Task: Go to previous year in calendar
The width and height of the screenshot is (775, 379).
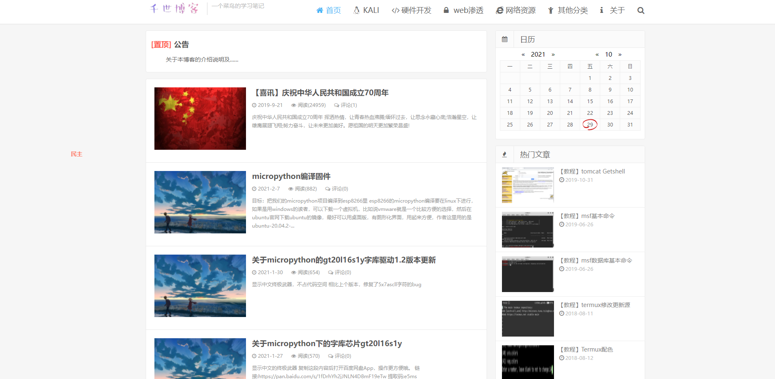Action: coord(523,54)
